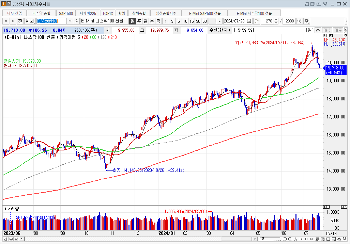Click the zoom-plus icon after the 2000 field
Image resolution: width=350 pixels, height=244 pixels.
click(299, 21)
